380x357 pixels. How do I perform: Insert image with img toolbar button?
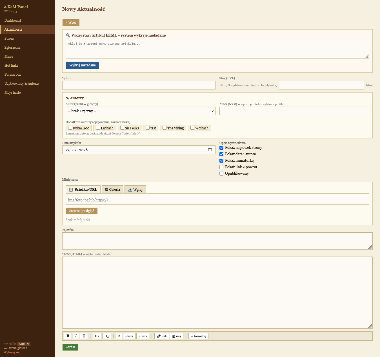click(177, 336)
